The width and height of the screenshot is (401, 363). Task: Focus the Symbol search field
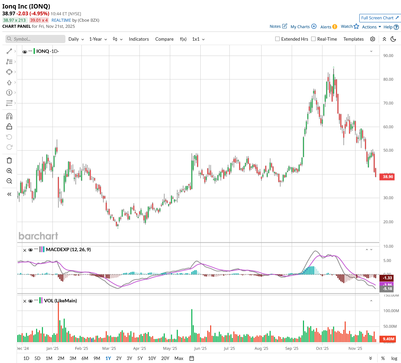(x=35, y=39)
